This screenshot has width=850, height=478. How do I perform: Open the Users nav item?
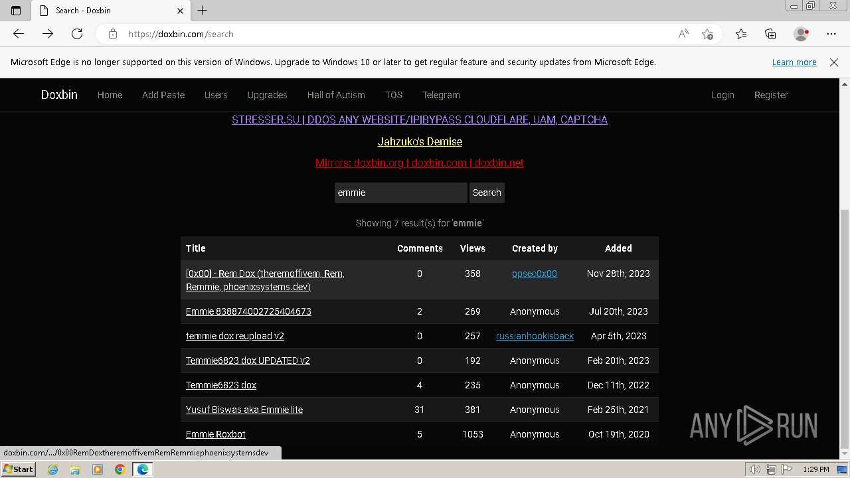point(216,95)
